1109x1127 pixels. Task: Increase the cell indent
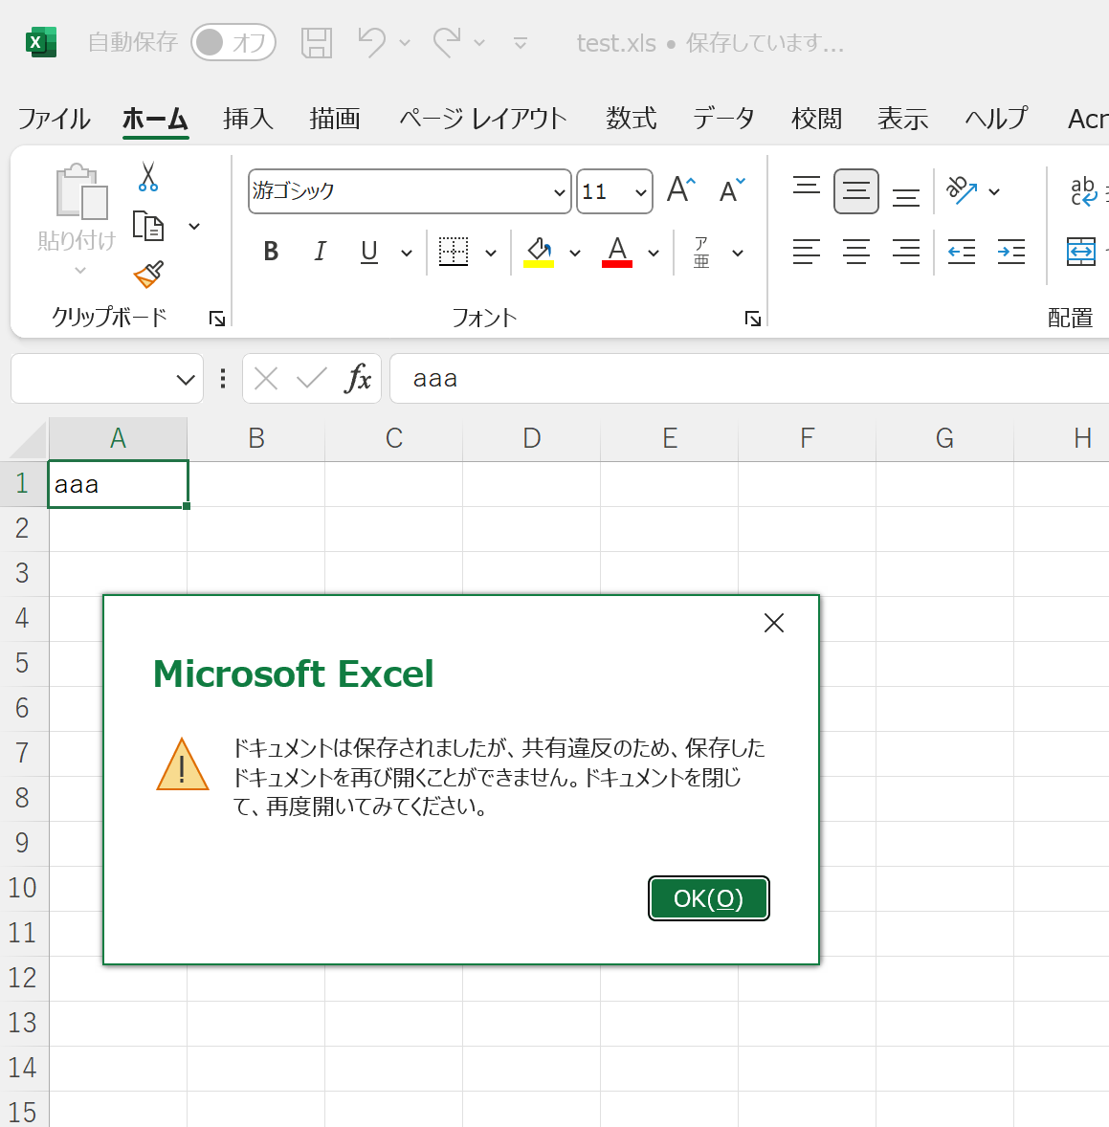point(1011,252)
